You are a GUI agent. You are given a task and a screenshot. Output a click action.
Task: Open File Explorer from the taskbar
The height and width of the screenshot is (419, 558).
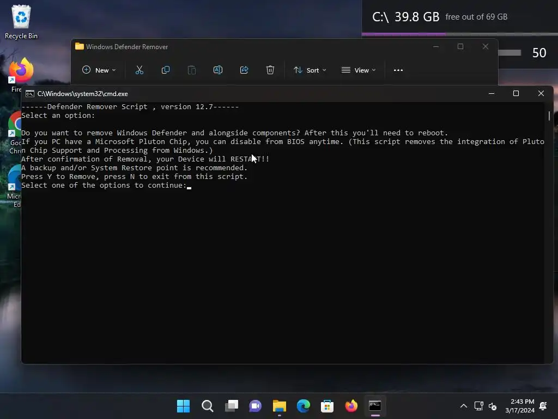pos(280,406)
